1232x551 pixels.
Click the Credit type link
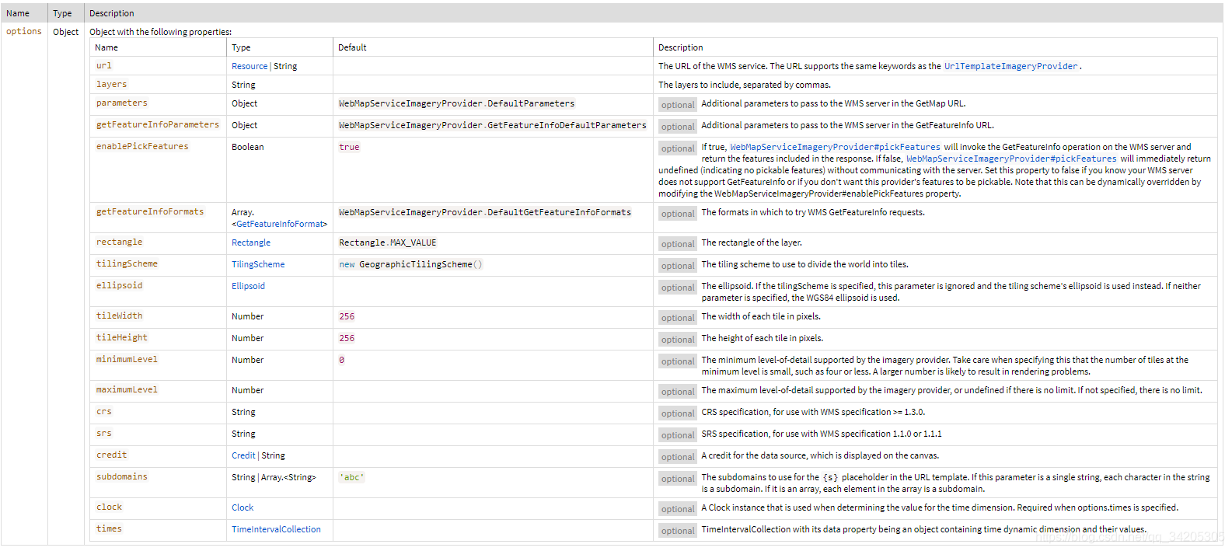243,455
